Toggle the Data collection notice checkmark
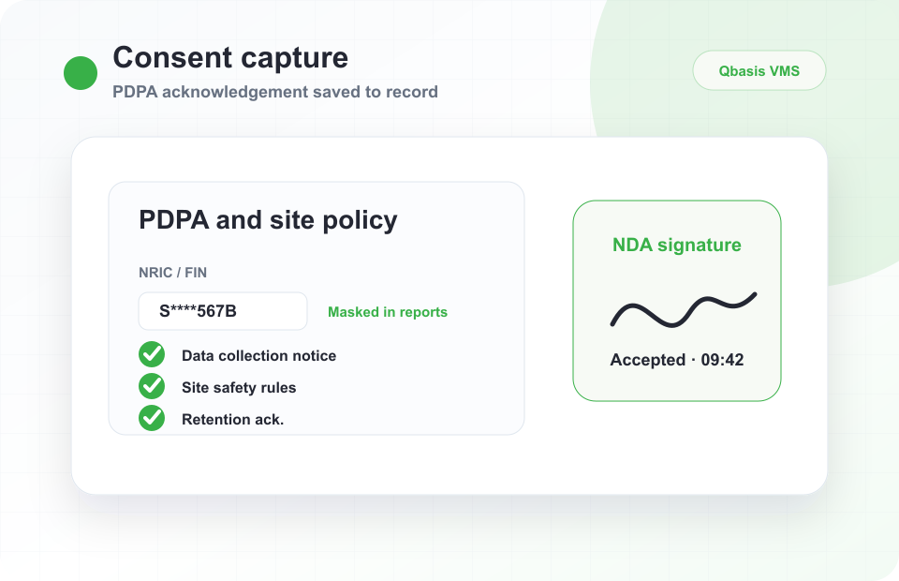The height and width of the screenshot is (581, 899). 152,354
